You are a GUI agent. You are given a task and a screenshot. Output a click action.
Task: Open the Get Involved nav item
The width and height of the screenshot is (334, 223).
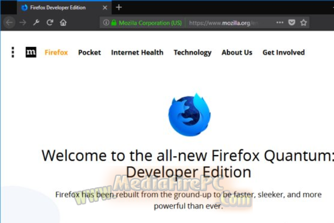coord(283,52)
